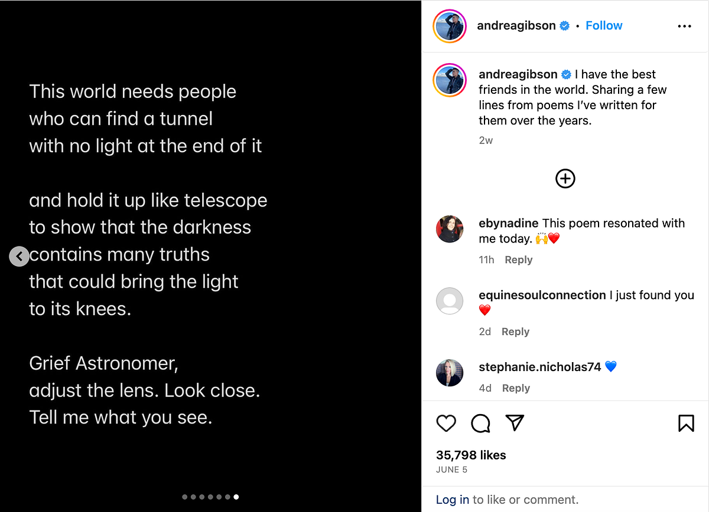Click the Log in link

point(453,500)
